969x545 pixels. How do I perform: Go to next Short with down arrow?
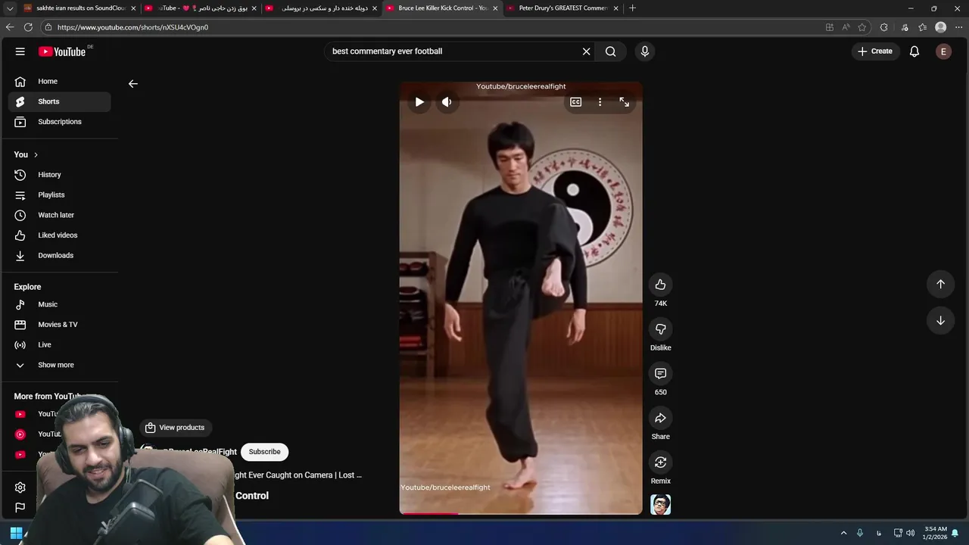point(941,320)
